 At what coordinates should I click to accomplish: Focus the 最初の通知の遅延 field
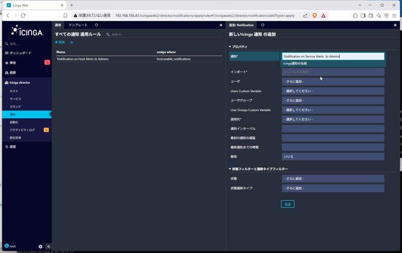(x=333, y=138)
